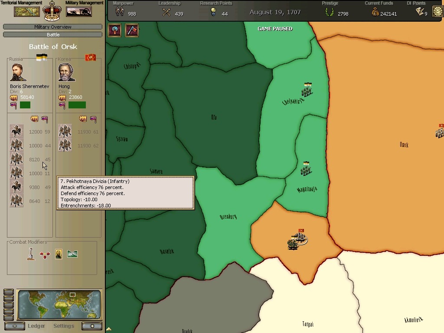
Task: Click Russia's total strength fist icon 58140
Action: coord(13,98)
